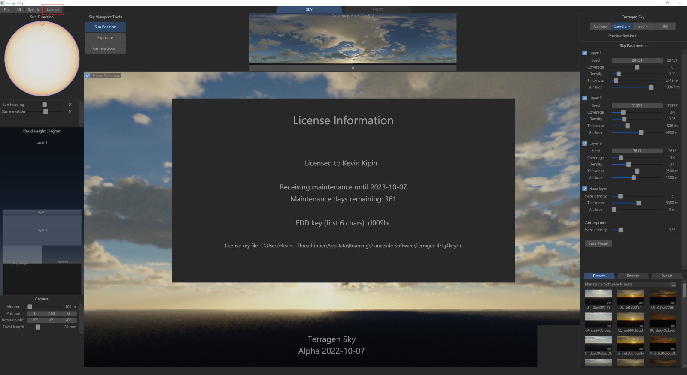
Task: Load the 01_day20thin preset thumbnail
Action: point(598,297)
